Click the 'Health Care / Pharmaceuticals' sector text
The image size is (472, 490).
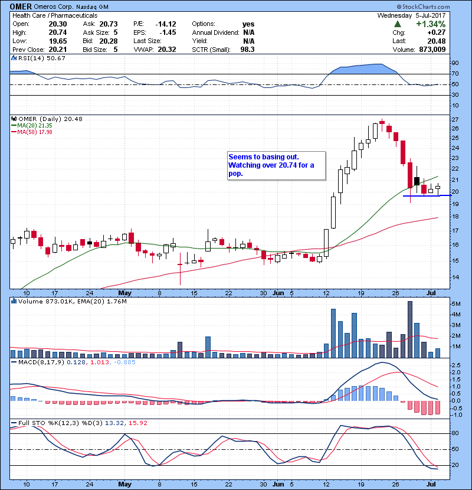(55, 15)
